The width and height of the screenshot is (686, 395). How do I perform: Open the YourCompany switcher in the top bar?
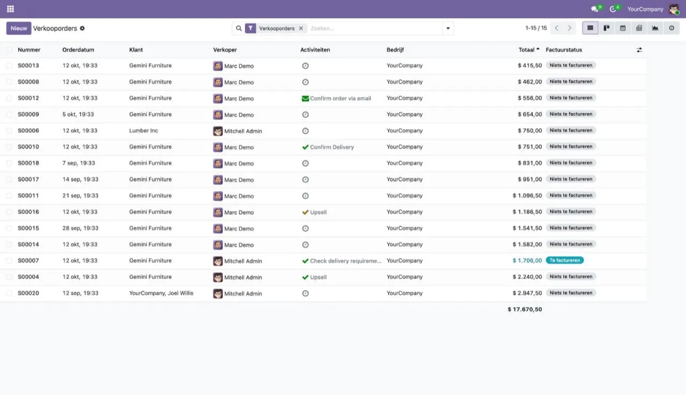(645, 9)
